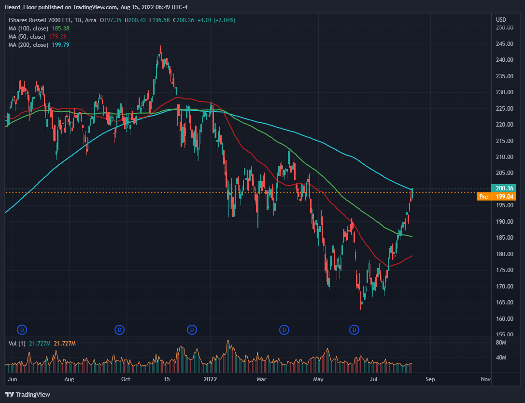The width and height of the screenshot is (525, 403).
Task: Click the open value O197.35
Action: 111,20
